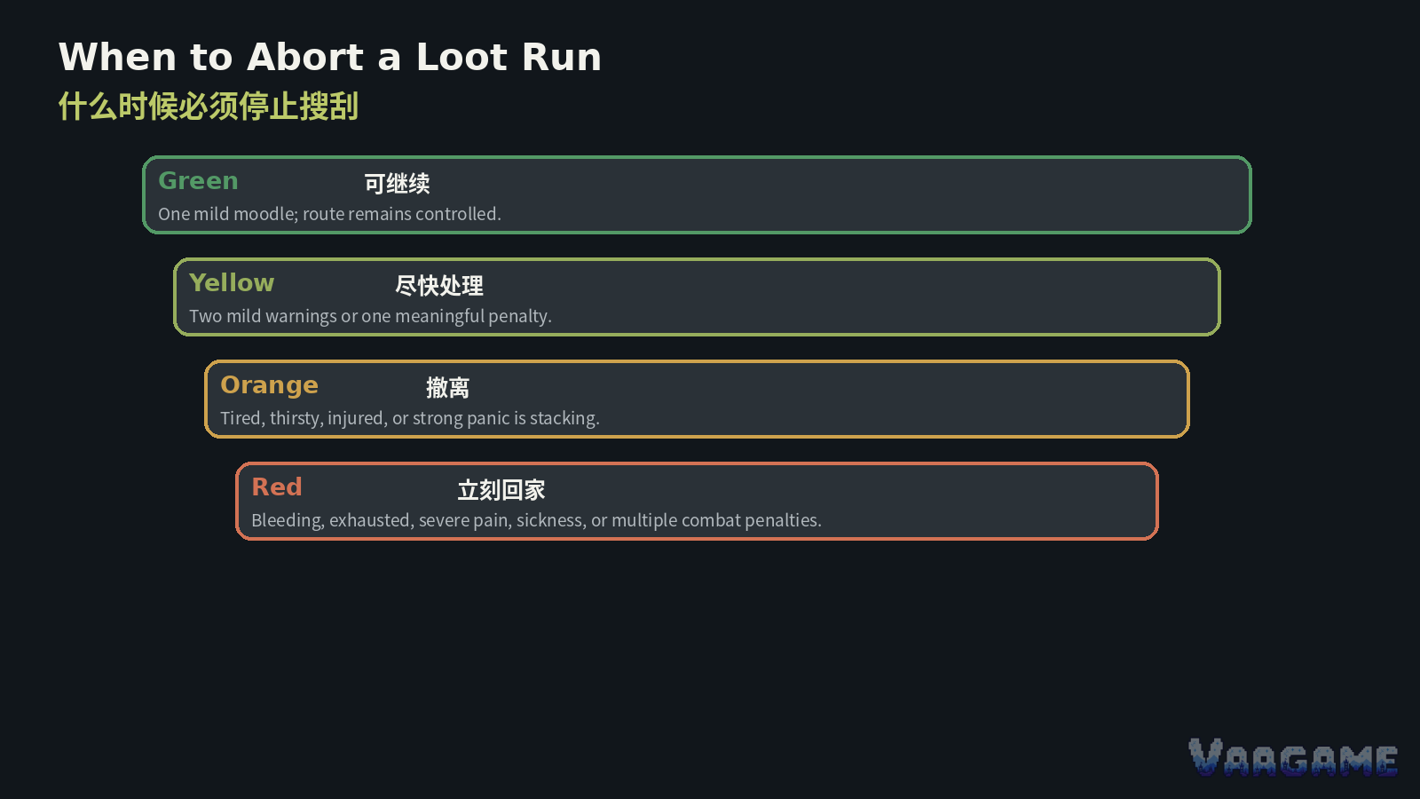Image resolution: width=1420 pixels, height=799 pixels.
Task: Click 'Bleeding, exhausted, severe pain' description text
Action: click(x=536, y=520)
